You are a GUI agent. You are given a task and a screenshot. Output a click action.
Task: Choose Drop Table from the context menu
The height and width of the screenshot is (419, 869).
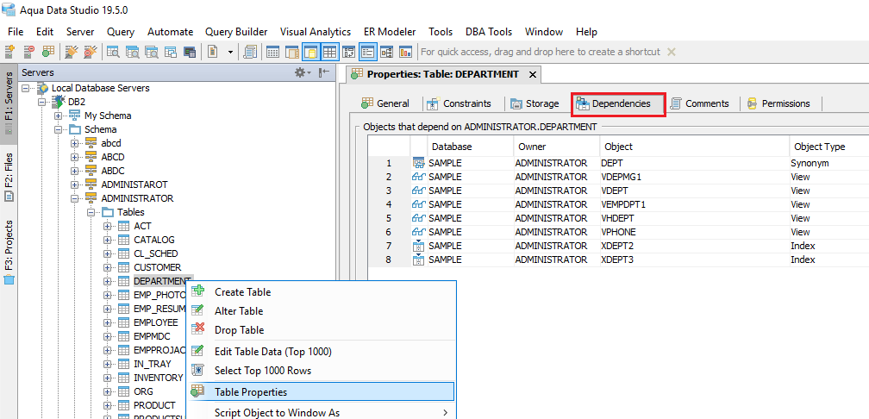(x=239, y=330)
